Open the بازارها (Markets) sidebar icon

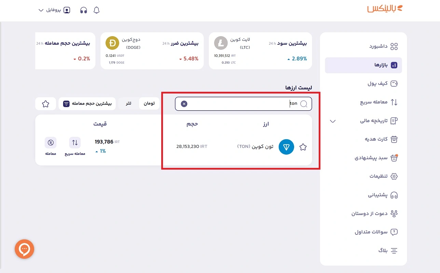[394, 65]
